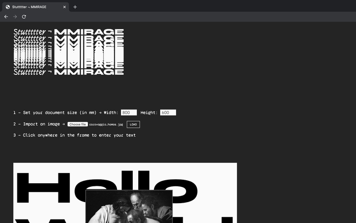This screenshot has height=223, width=356.
Task: Go back with the browser back arrow
Action: click(6, 17)
